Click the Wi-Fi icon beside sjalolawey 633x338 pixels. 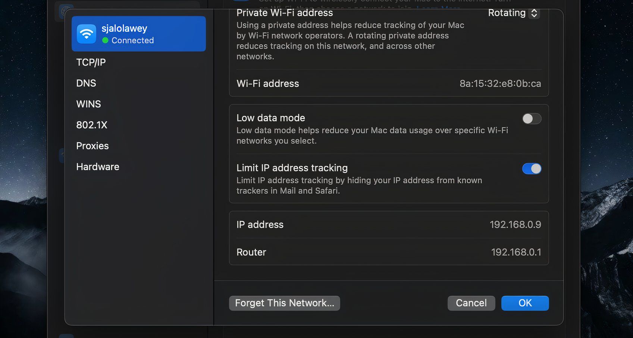(x=86, y=34)
